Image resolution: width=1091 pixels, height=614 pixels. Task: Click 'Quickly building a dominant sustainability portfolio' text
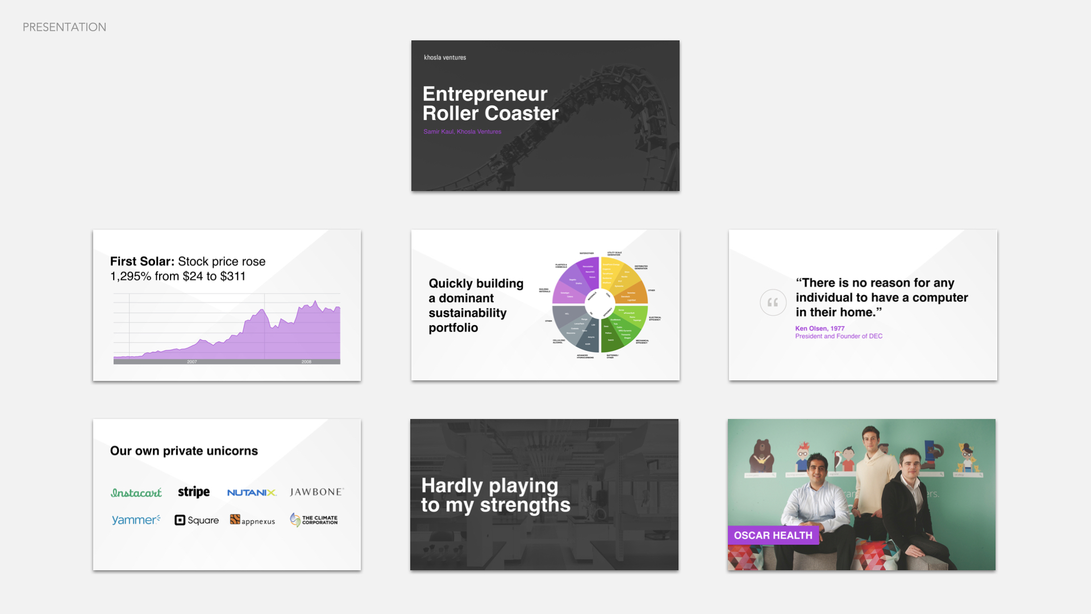[x=476, y=305]
